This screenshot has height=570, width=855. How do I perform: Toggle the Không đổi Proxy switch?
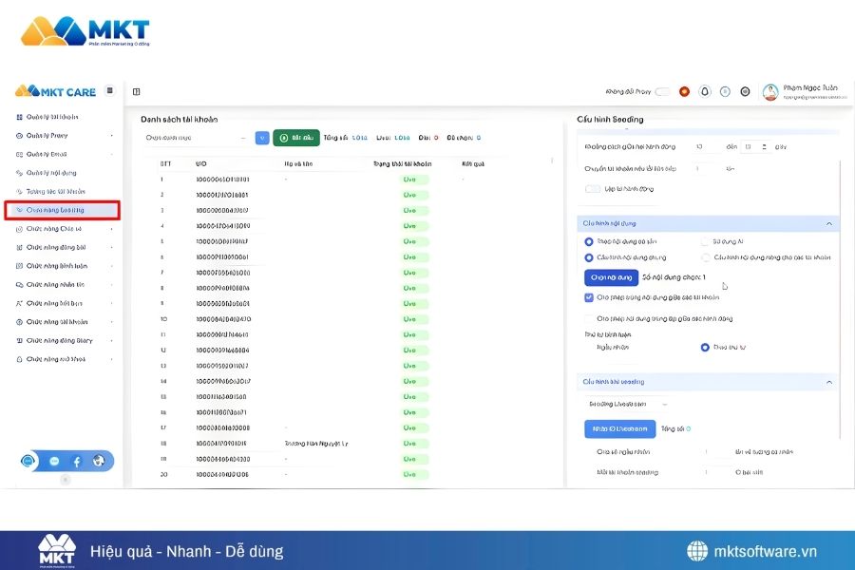tap(662, 92)
